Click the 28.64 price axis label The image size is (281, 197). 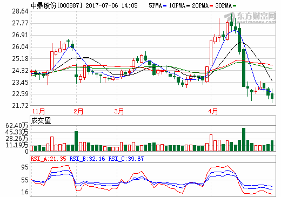pos(20,11)
